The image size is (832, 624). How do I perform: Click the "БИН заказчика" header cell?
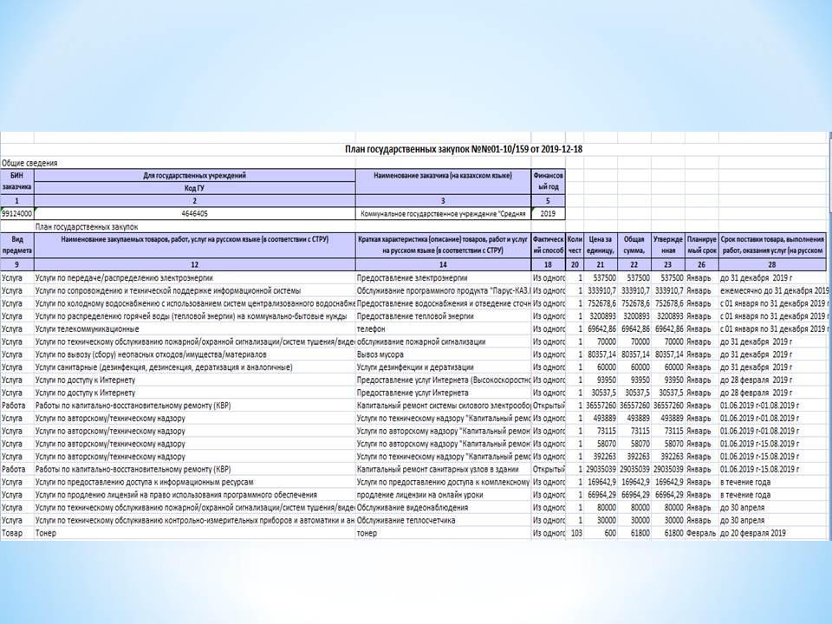[17, 181]
